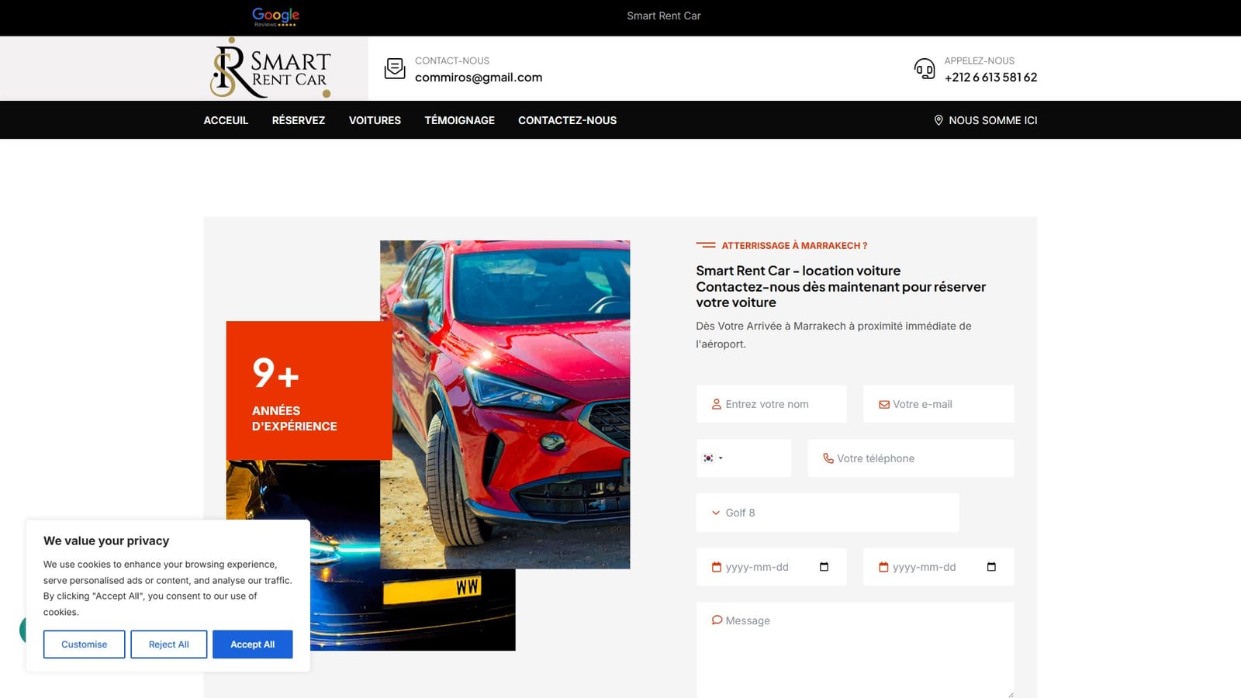
Task: Click the Smart Rent Car logo
Action: 271,68
